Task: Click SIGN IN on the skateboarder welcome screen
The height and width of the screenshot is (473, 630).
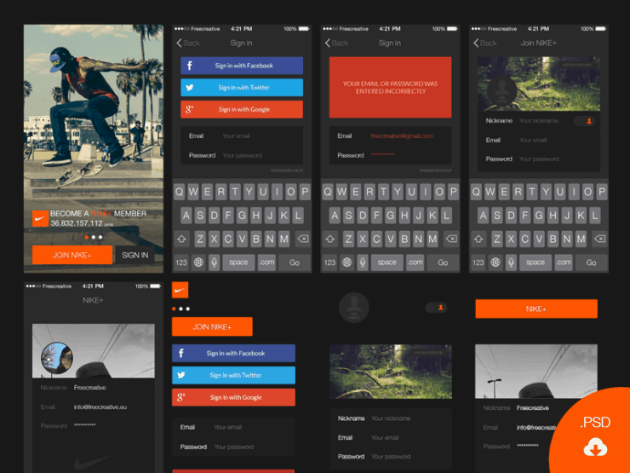Action: pyautogui.click(x=135, y=255)
